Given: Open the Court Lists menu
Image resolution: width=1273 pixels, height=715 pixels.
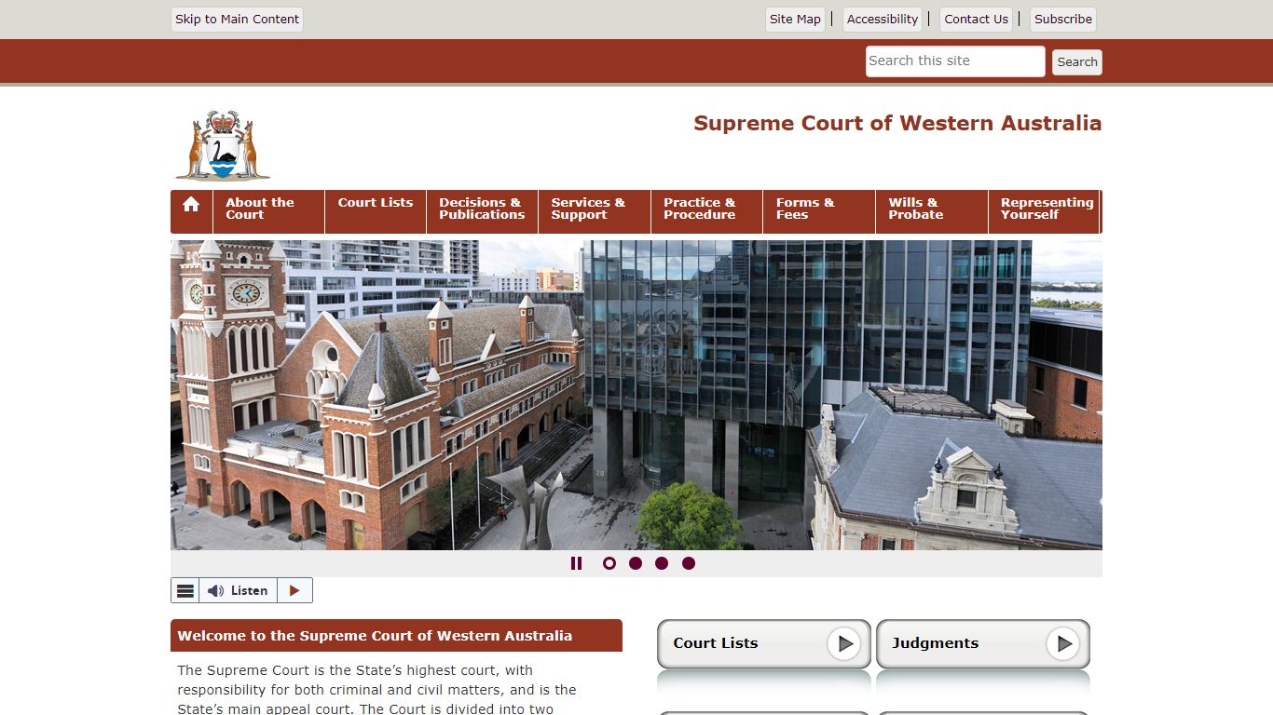Looking at the screenshot, I should click(376, 211).
